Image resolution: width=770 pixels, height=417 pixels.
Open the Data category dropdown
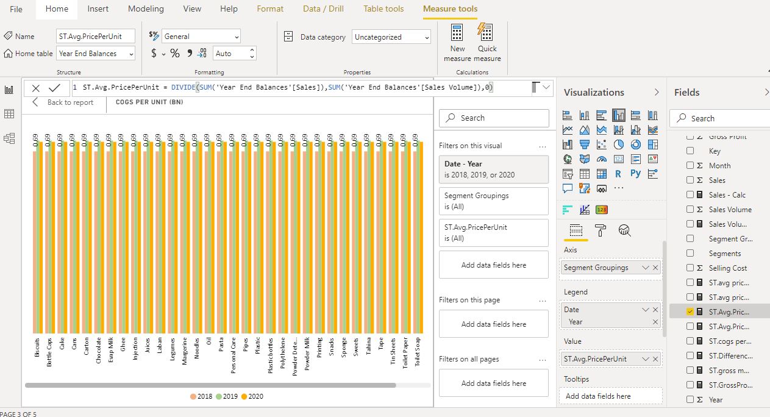point(391,37)
